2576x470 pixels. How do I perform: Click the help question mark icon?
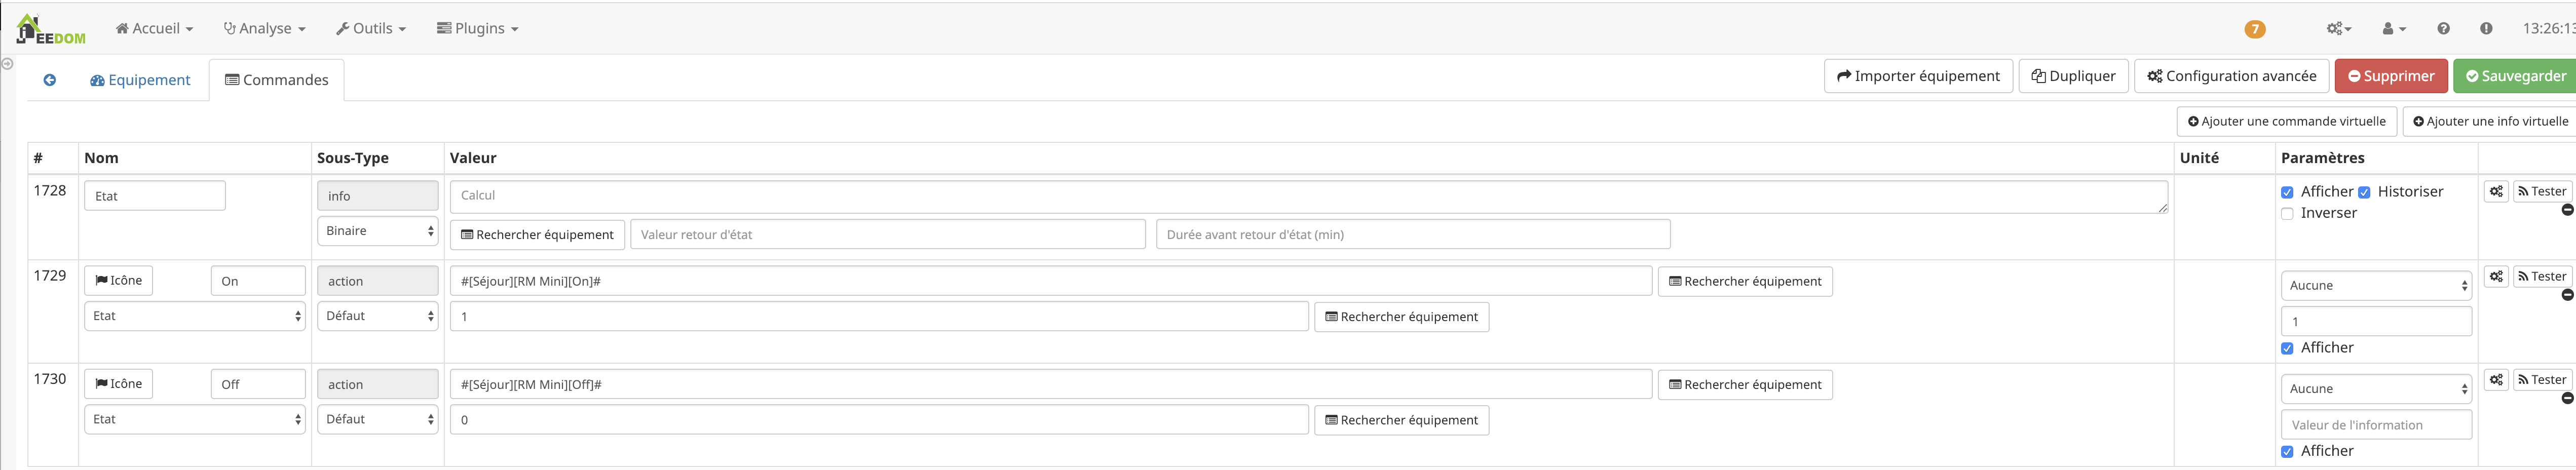(x=2443, y=29)
